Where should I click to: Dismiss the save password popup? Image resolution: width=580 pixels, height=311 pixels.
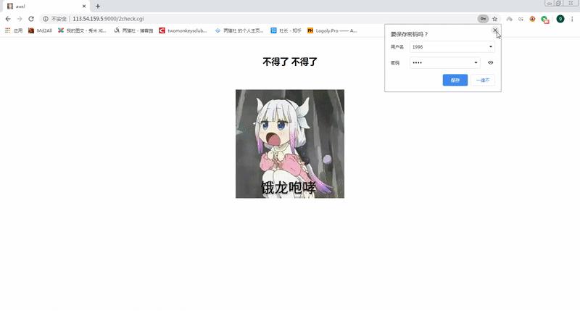click(495, 30)
